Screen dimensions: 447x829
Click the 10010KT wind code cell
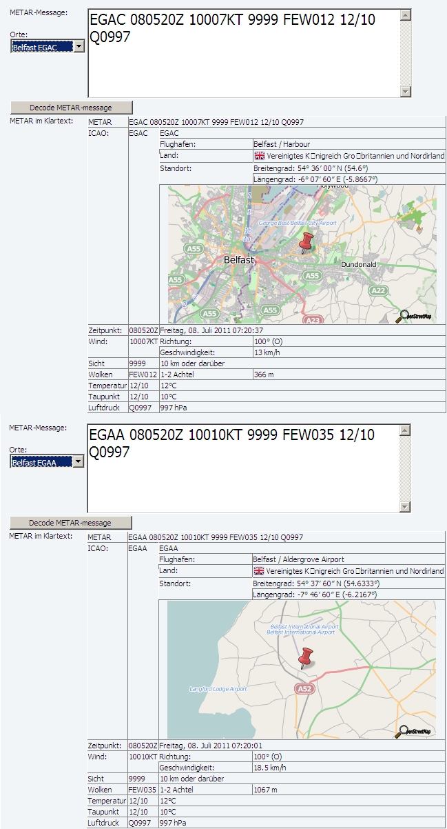[143, 757]
